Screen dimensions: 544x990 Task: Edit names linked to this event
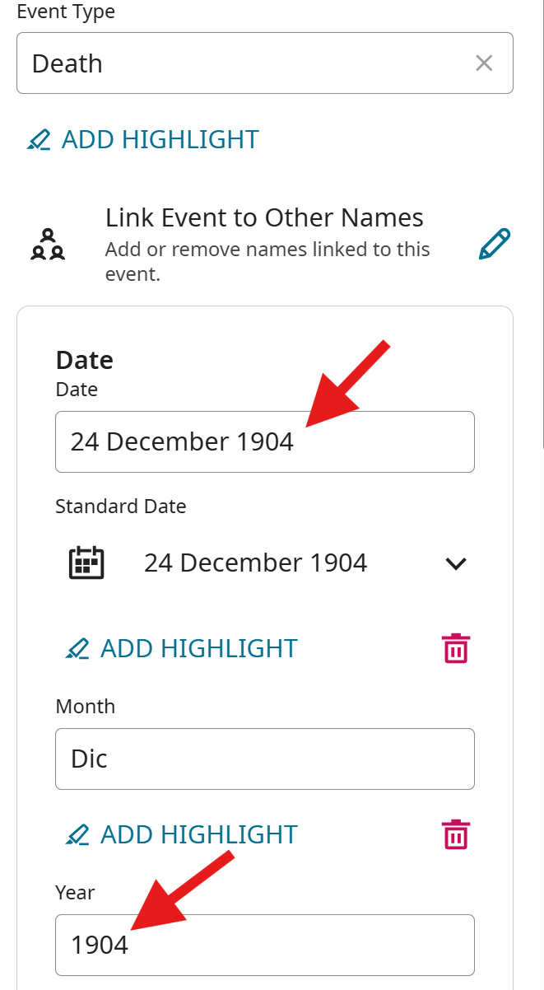495,245
